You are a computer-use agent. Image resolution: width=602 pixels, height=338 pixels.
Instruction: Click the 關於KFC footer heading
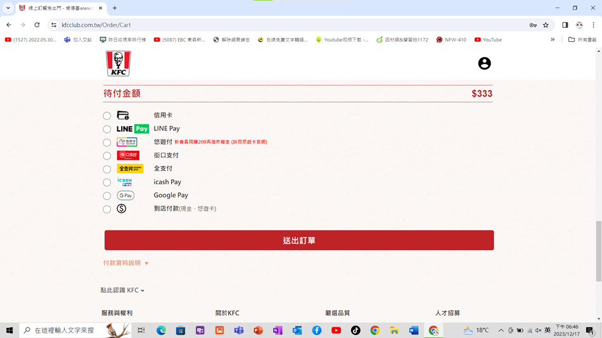tap(227, 313)
